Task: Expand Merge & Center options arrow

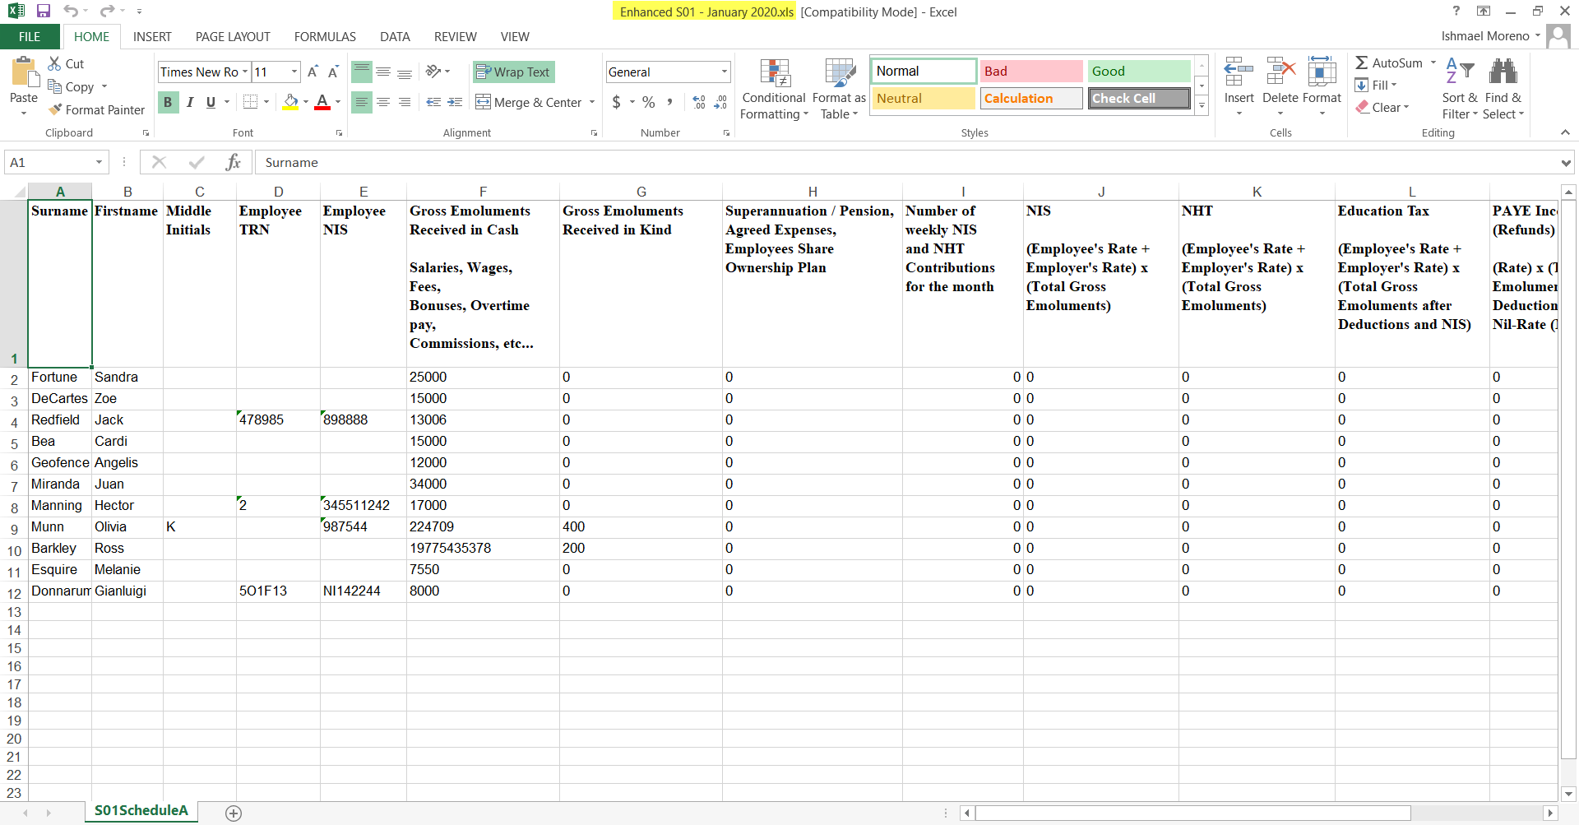Action: [x=591, y=102]
